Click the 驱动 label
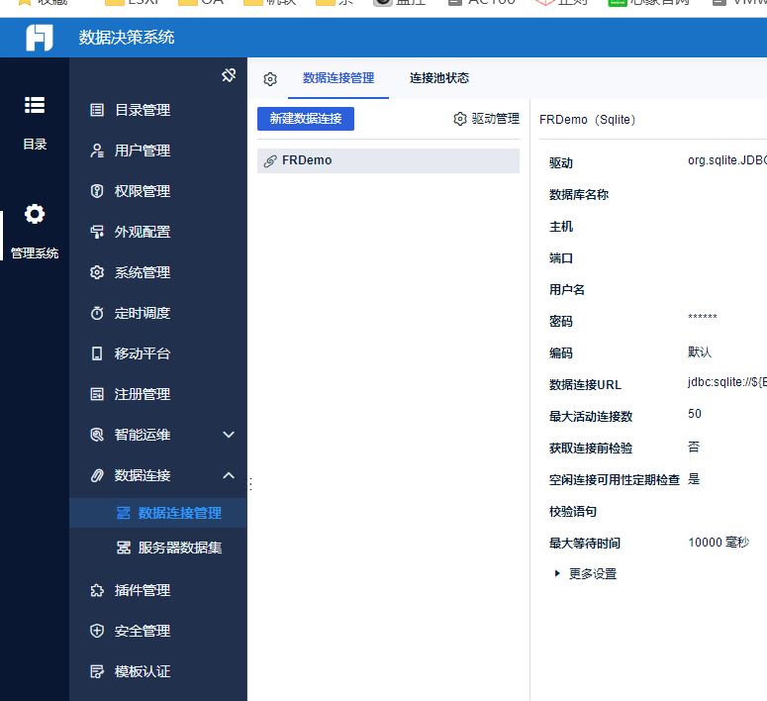Viewport: 767px width, 701px height. coord(561,163)
